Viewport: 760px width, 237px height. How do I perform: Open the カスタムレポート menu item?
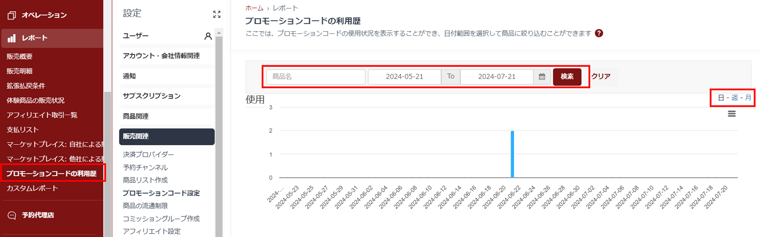[x=32, y=188]
